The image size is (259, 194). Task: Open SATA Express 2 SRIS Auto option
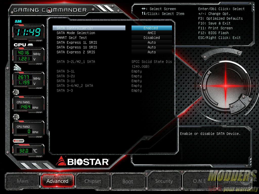[152, 52]
